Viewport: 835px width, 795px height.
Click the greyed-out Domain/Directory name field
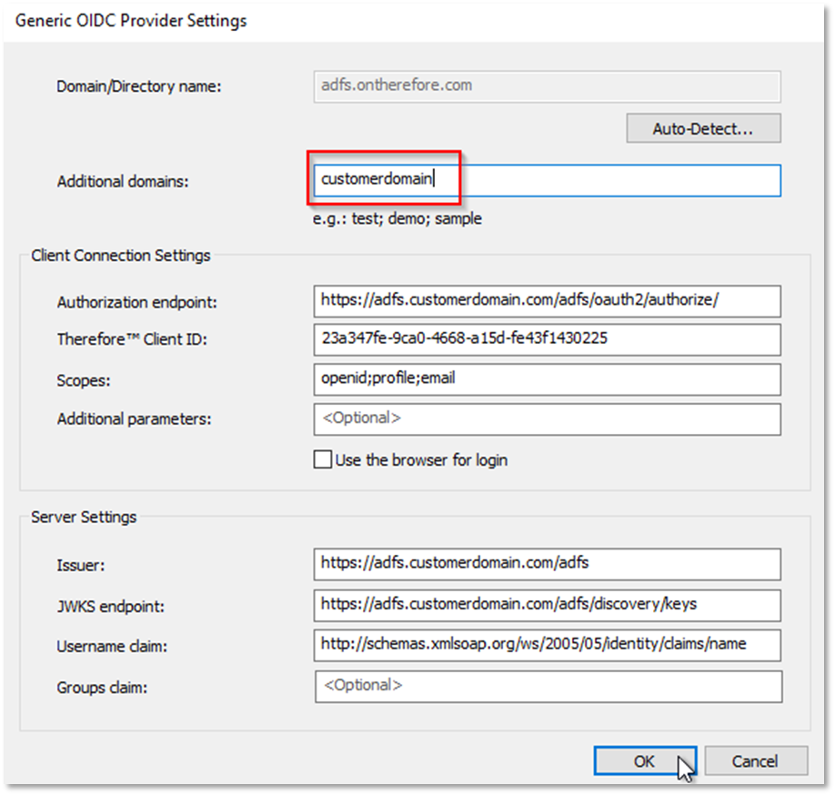pyautogui.click(x=546, y=86)
